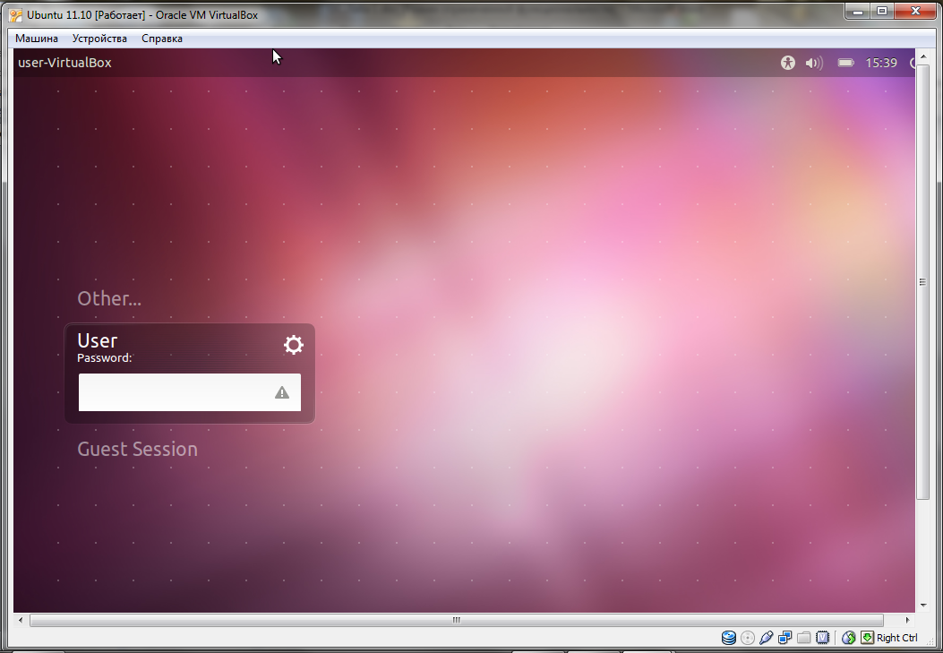
Task: Click the horizontal scrollbar left arrow
Action: click(21, 620)
